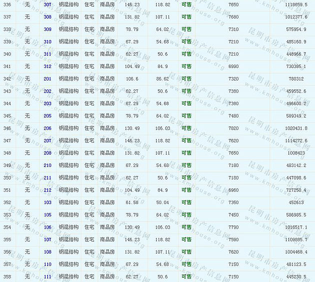Click 可售 status in row 358

pos(186,276)
